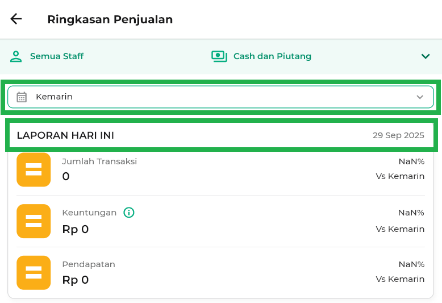
Task: Click the Jumlah Transaksi orange icon
Action: [x=34, y=169]
